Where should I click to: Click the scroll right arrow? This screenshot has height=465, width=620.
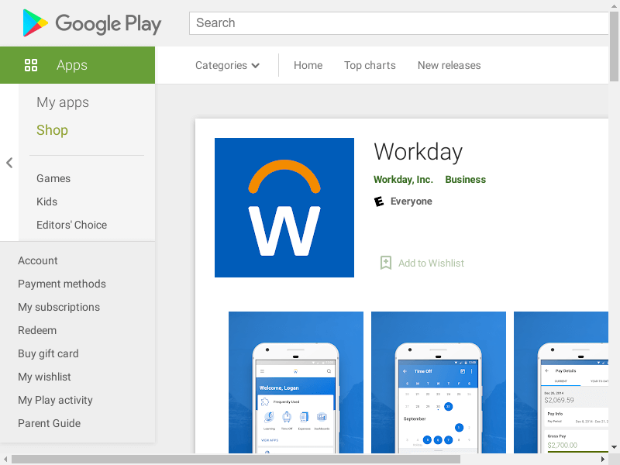tap(603, 459)
